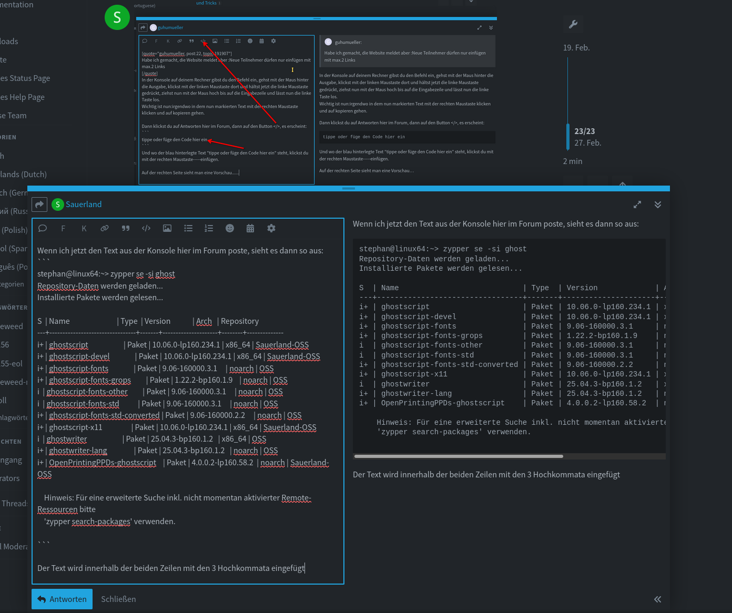Add a numbered list

pyautogui.click(x=209, y=228)
